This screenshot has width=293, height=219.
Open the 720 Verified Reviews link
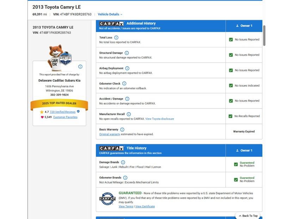(63, 112)
